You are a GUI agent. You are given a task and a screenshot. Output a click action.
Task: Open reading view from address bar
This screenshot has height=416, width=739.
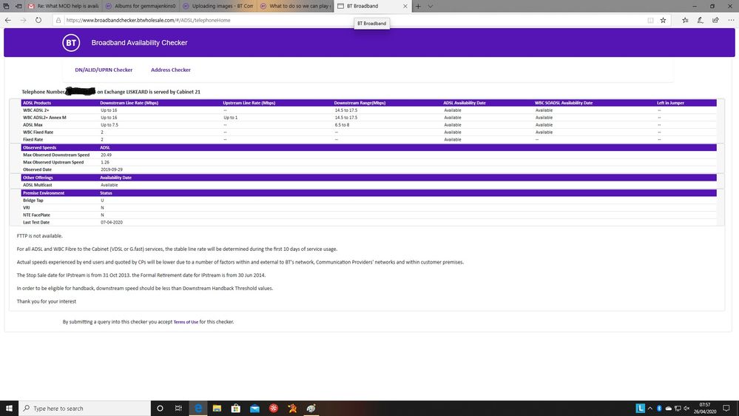pyautogui.click(x=650, y=20)
